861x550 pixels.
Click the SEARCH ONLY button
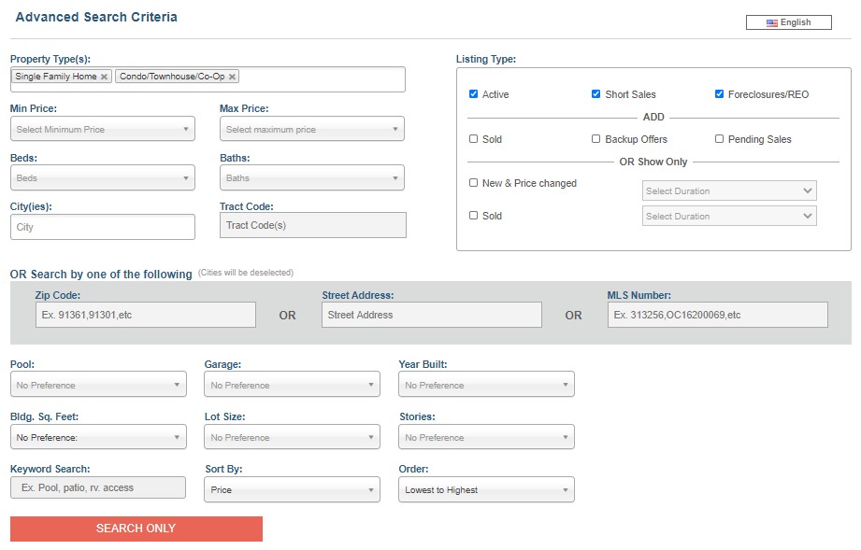pyautogui.click(x=136, y=529)
